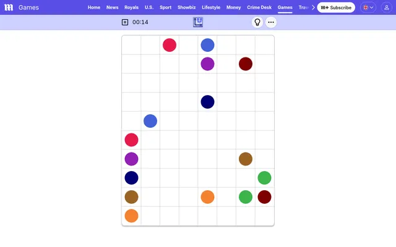Open the U.S. section
The height and width of the screenshot is (247, 396).
pyautogui.click(x=149, y=7)
